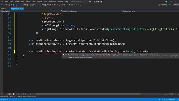Click the Input type argument on line 31
The image size is (179, 101).
[129, 51]
